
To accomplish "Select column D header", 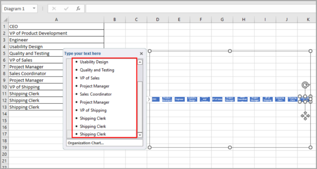I will click(x=158, y=19).
